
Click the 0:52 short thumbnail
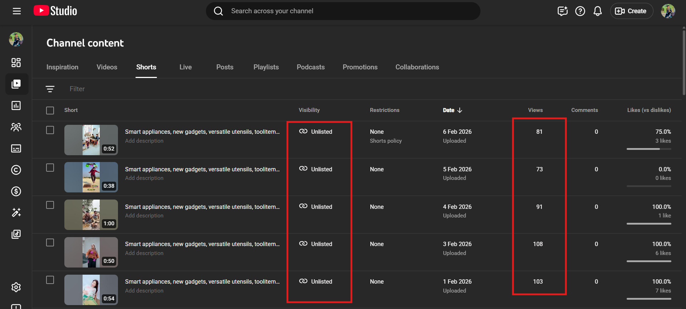pos(91,140)
